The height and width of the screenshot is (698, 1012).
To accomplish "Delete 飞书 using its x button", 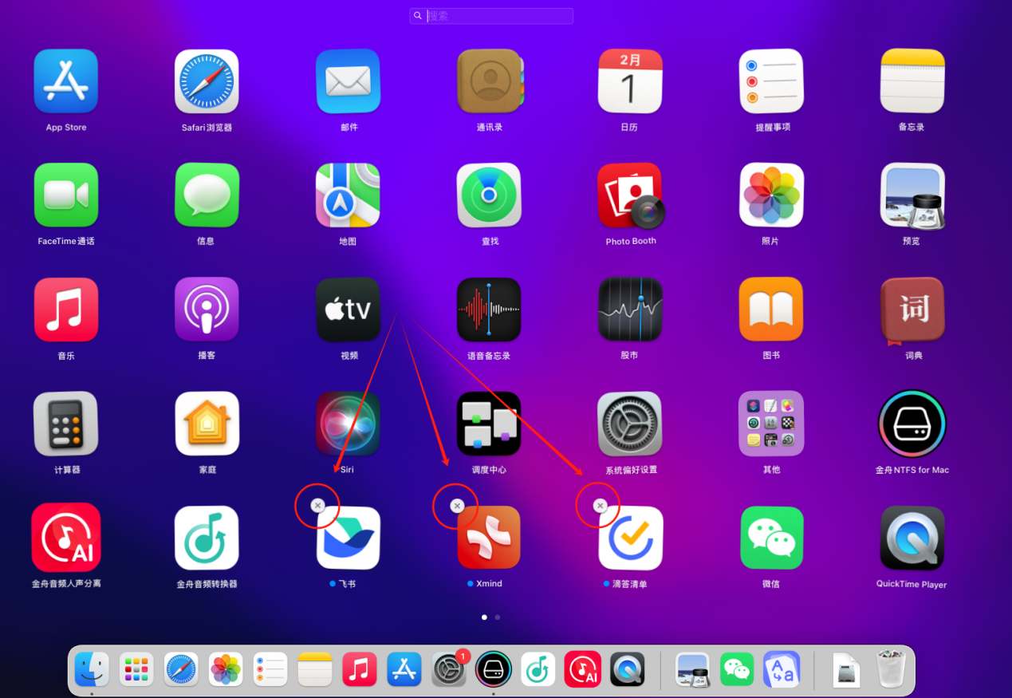I will point(317,506).
